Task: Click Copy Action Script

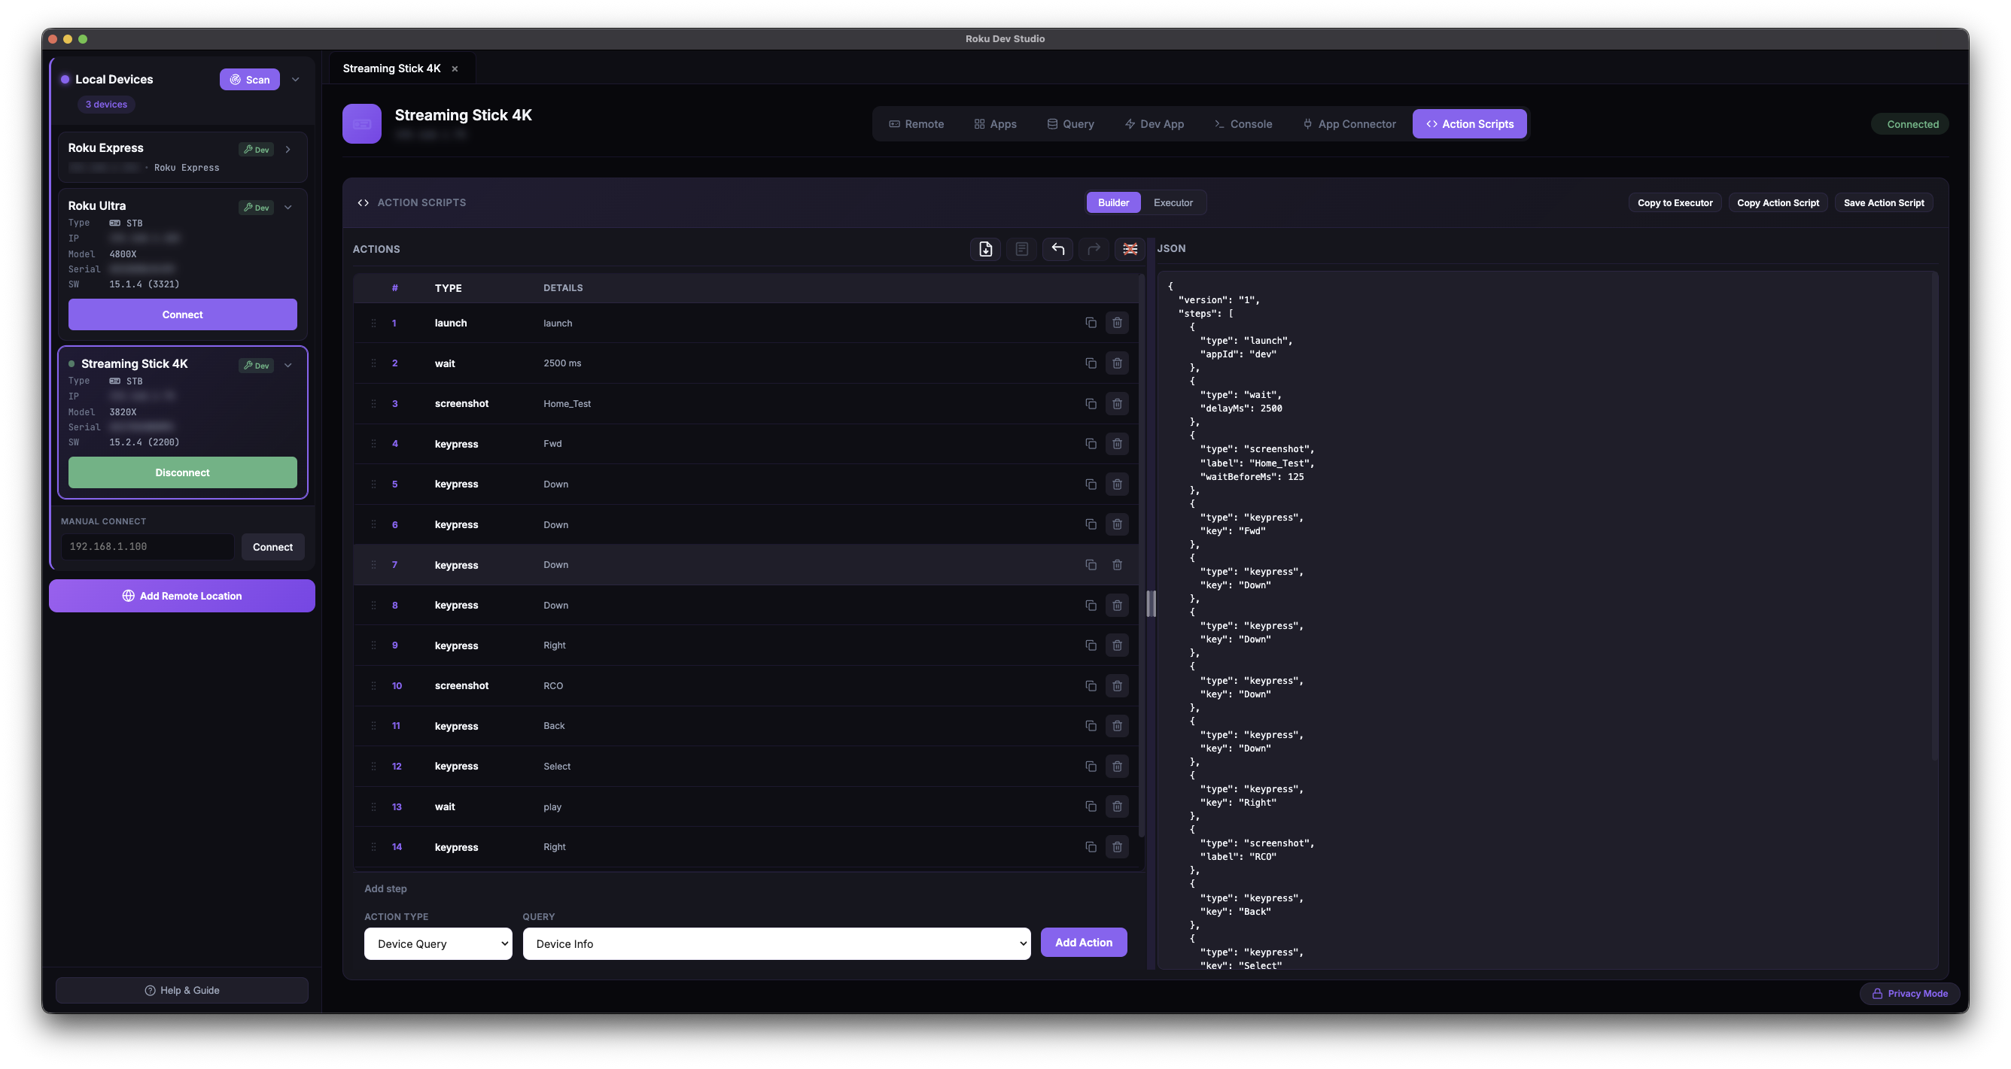Action: click(1778, 203)
